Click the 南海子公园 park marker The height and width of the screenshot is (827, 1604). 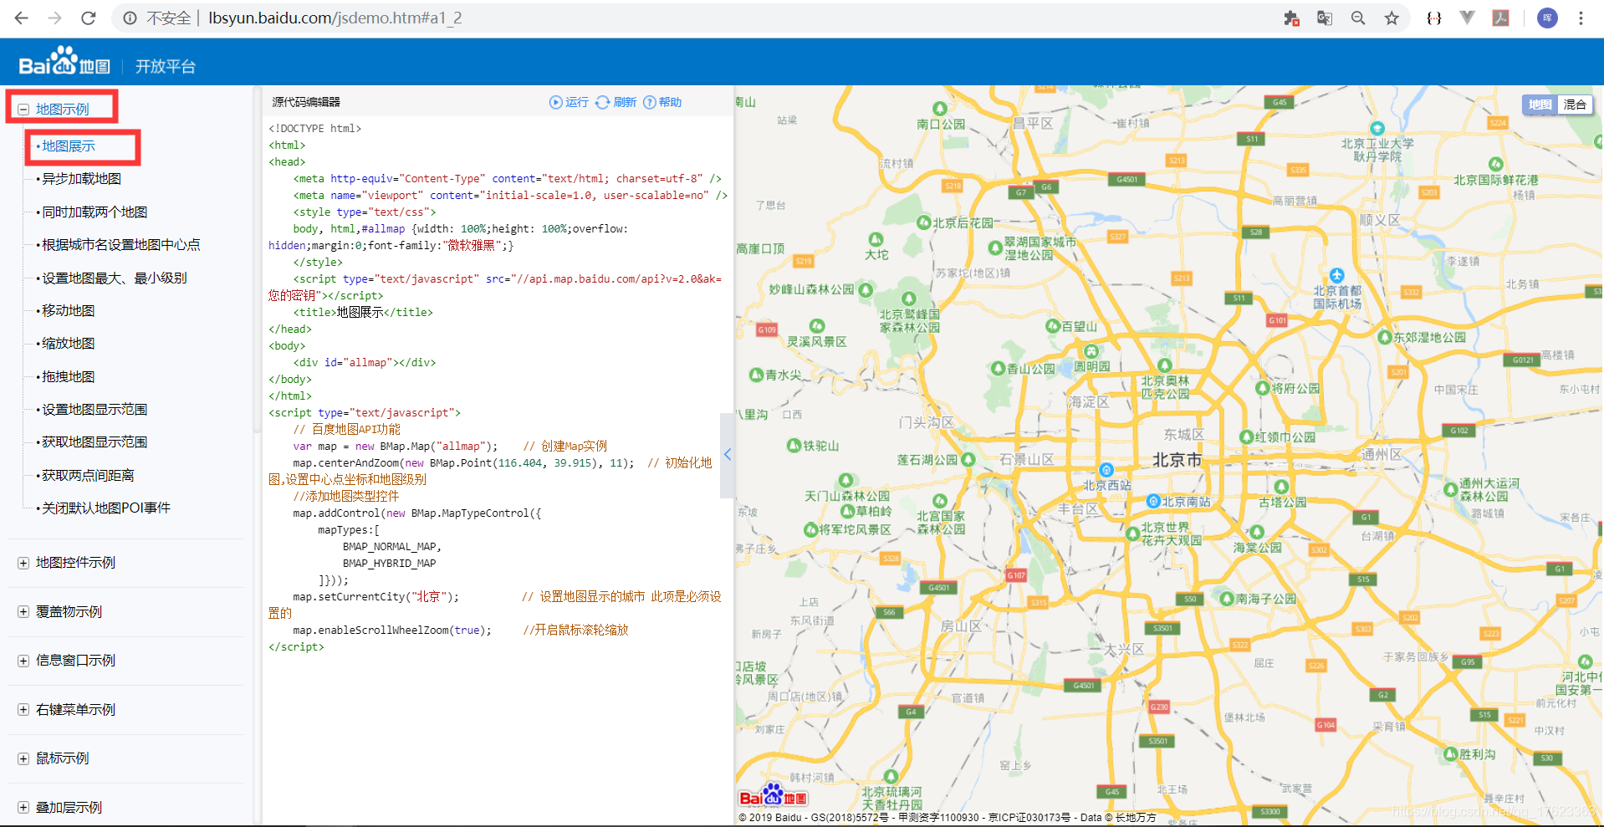tap(1227, 598)
